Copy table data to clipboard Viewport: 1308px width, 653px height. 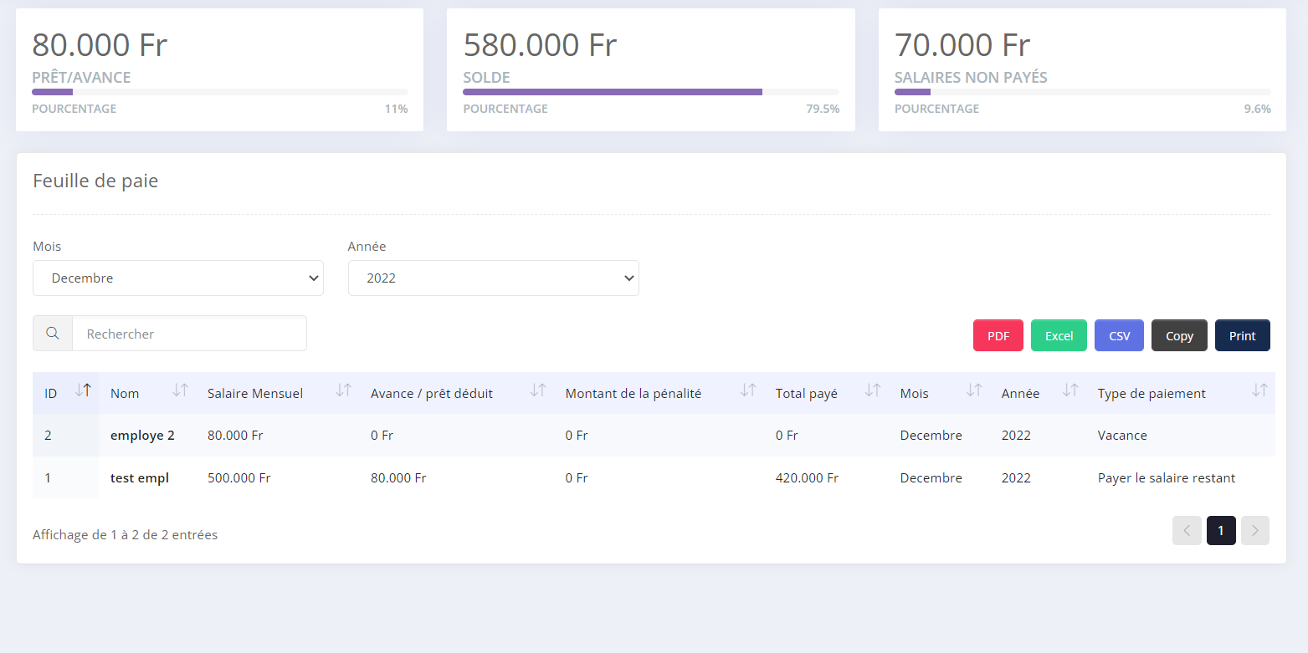[1179, 336]
